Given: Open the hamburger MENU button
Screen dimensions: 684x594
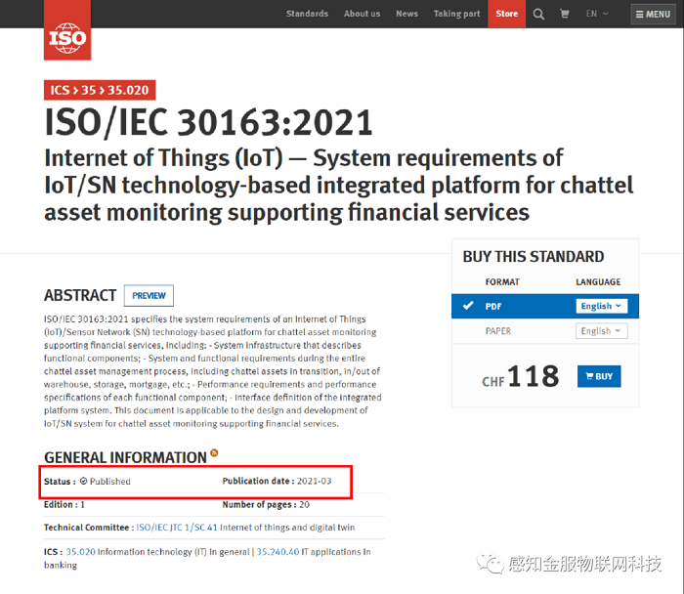Looking at the screenshot, I should pos(652,14).
